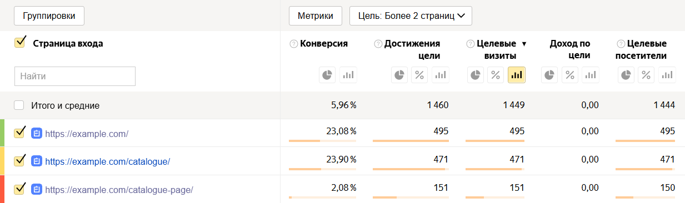Select pie chart icon under Конверсия
The width and height of the screenshot is (685, 203).
[327, 74]
